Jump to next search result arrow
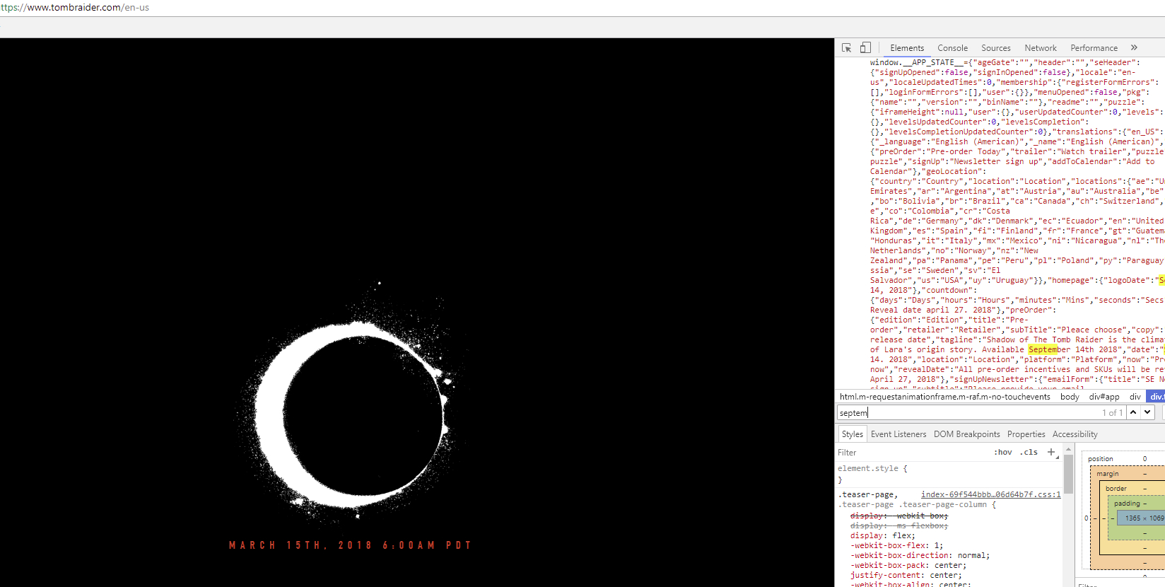Viewport: 1165px width, 587px height. [x=1147, y=412]
